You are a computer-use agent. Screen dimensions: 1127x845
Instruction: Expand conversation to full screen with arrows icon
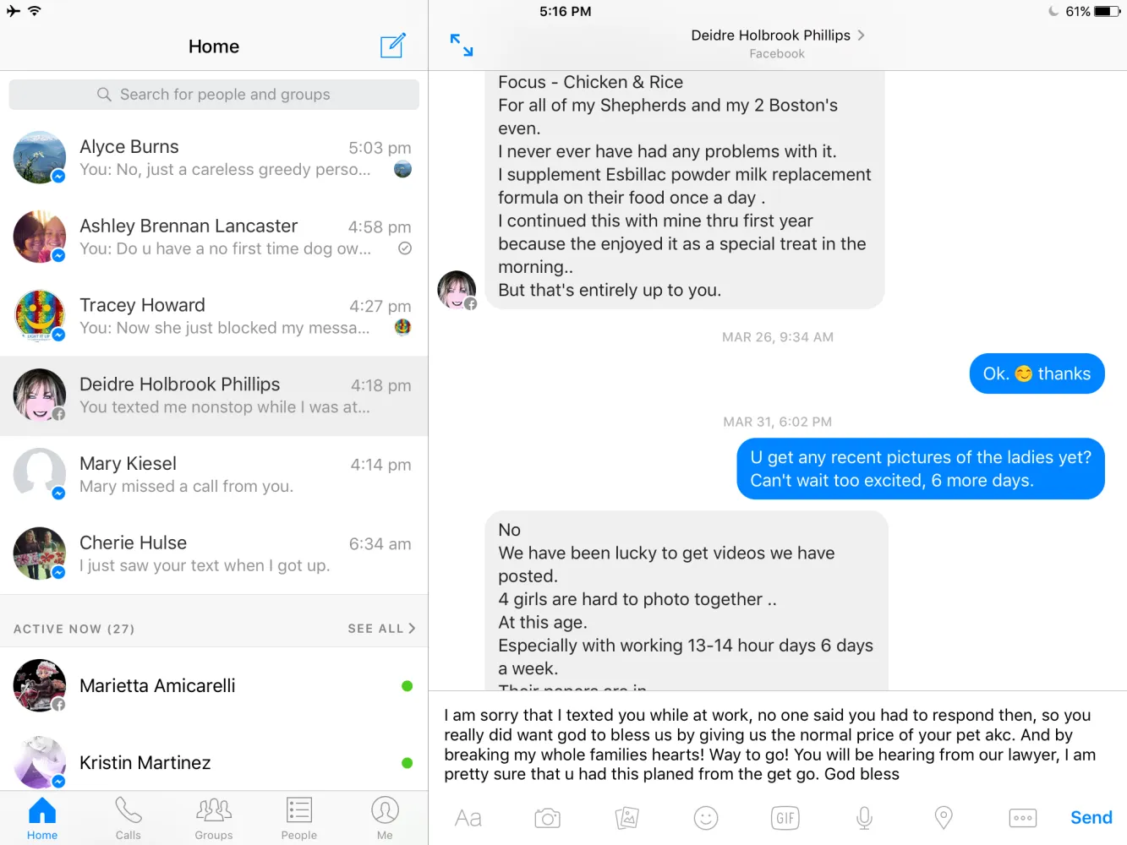(x=462, y=46)
